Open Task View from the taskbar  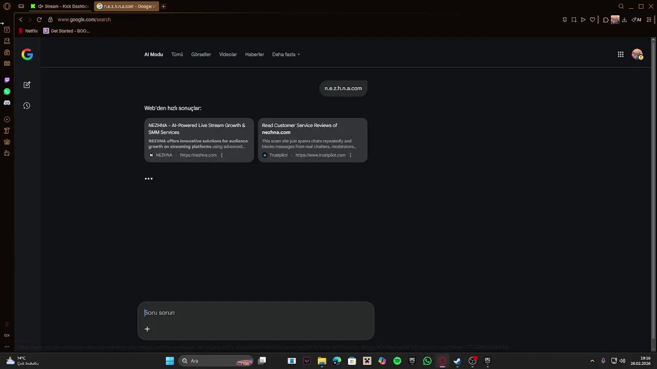(x=262, y=361)
